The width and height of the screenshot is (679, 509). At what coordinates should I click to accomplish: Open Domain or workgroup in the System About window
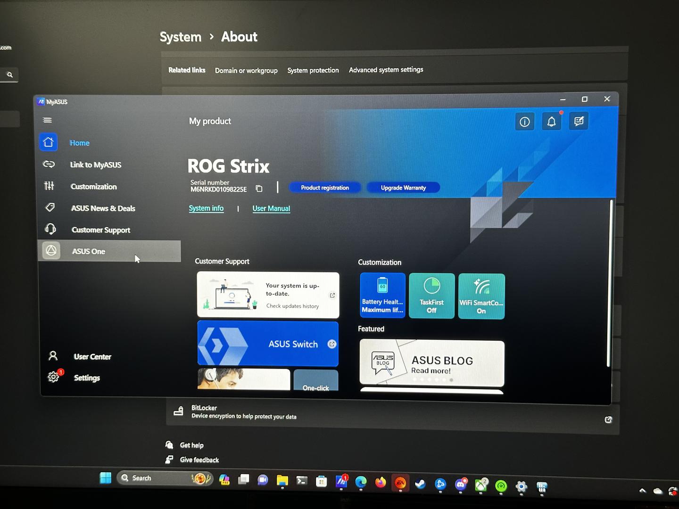click(x=246, y=70)
